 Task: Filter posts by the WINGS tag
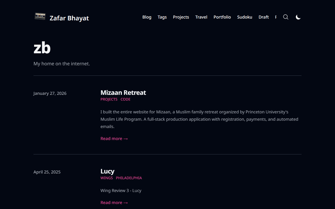pyautogui.click(x=107, y=178)
